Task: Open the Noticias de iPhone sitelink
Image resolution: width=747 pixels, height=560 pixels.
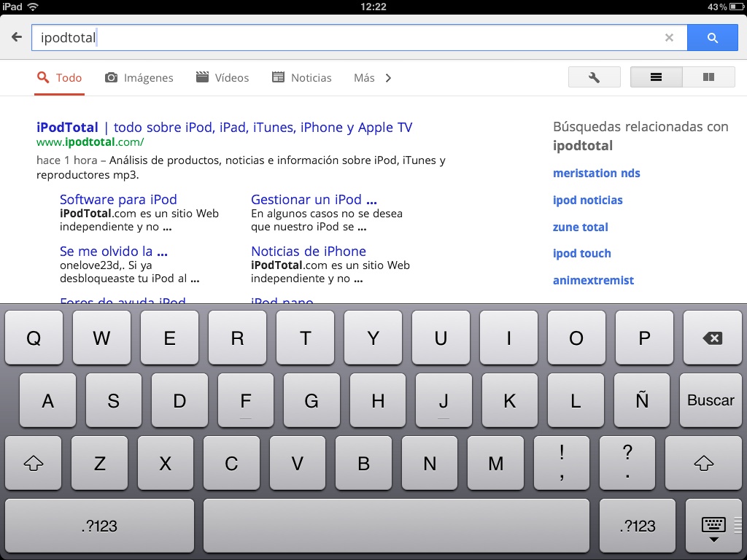Action: point(309,251)
